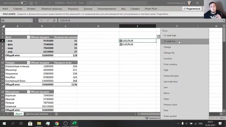Choose the 52 week high field

[x=184, y=35]
